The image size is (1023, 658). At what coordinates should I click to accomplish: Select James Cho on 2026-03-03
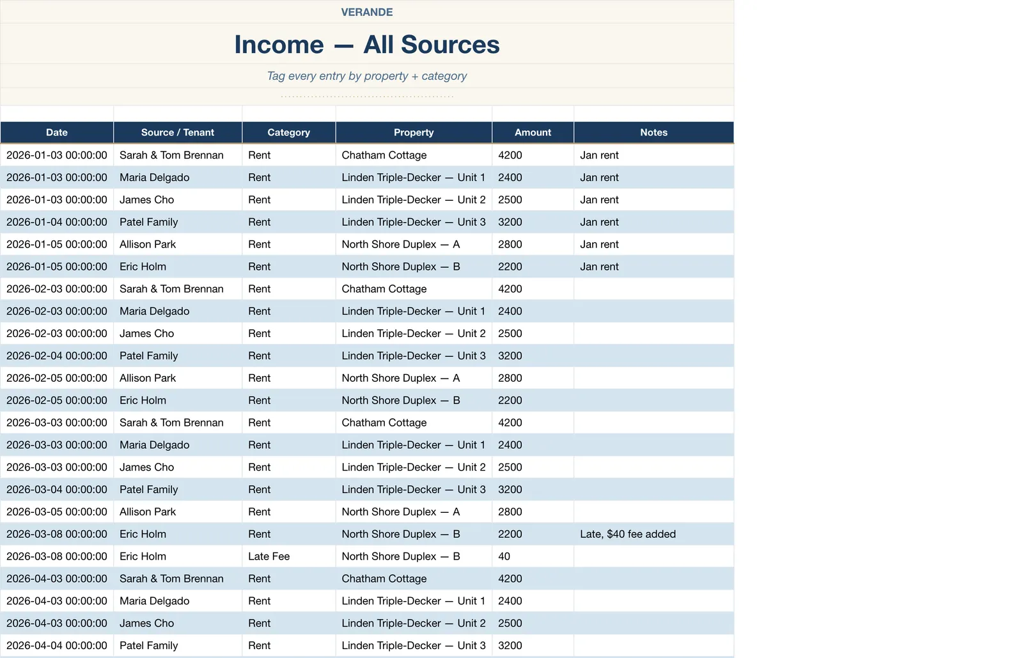(178, 467)
